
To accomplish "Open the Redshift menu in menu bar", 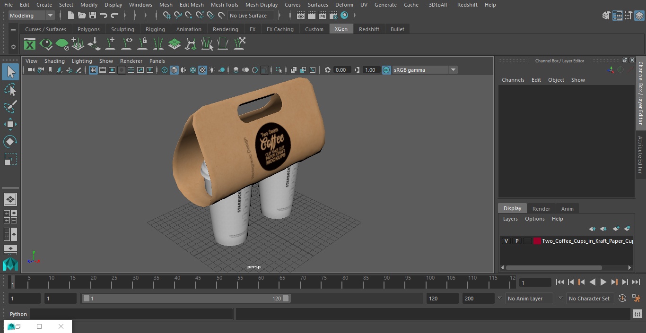I will 467,5.
